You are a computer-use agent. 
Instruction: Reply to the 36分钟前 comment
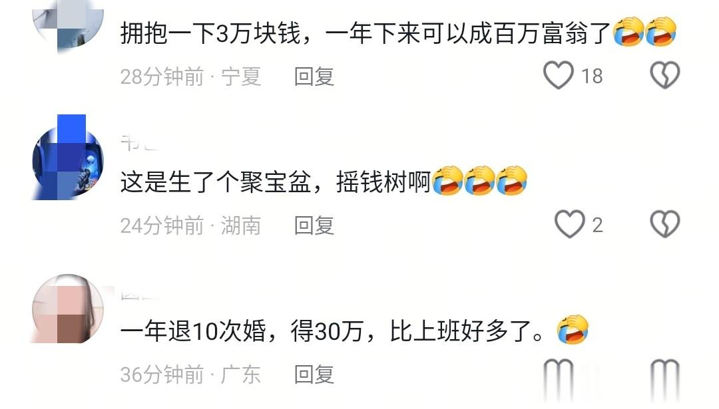point(314,374)
